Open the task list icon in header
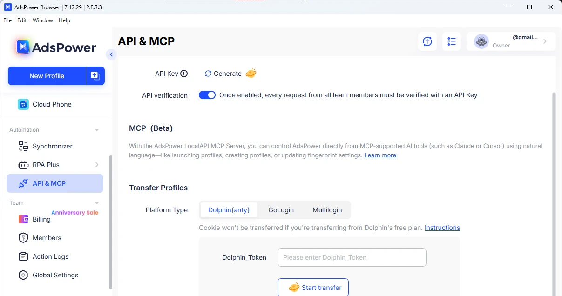This screenshot has width=562, height=296. (451, 41)
